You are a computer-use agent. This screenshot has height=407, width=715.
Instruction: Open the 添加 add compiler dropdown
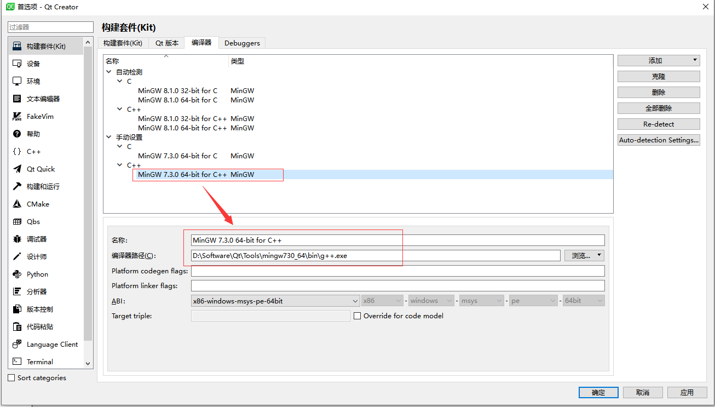(x=659, y=60)
